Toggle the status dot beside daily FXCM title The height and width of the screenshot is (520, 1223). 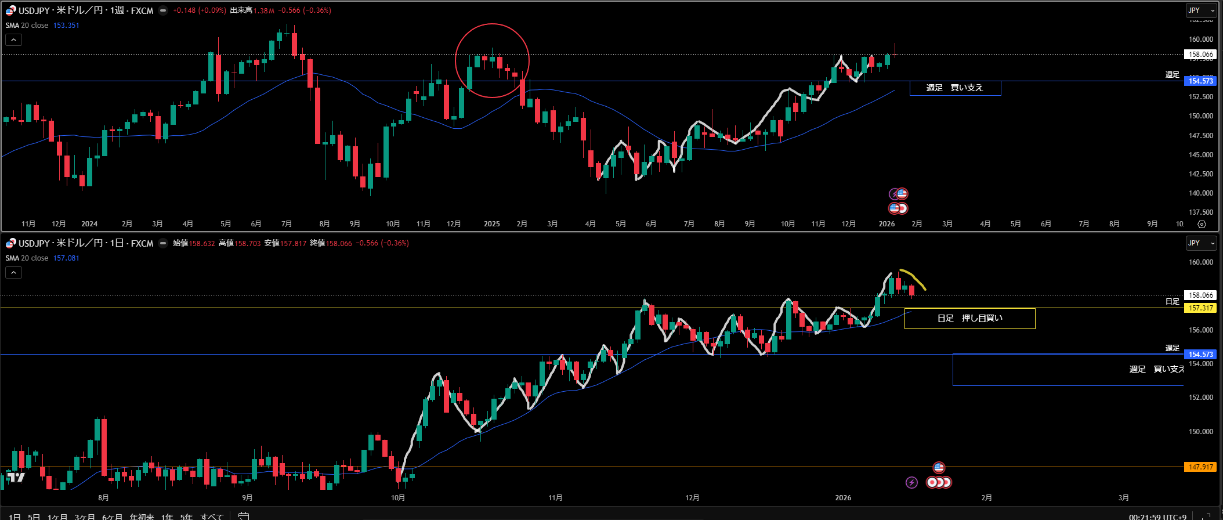click(163, 243)
